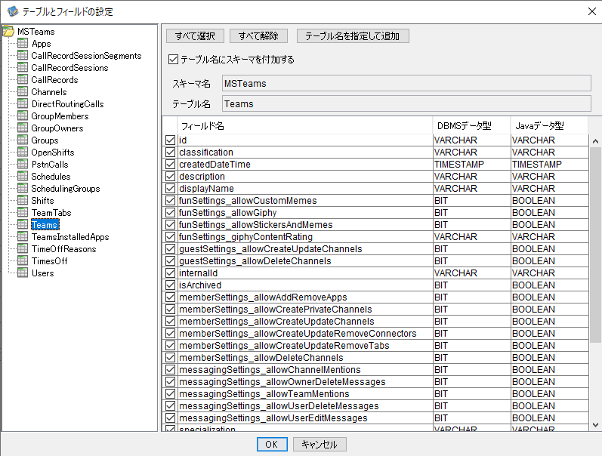Close the dialog with the X button
The width and height of the screenshot is (602, 456).
591,11
